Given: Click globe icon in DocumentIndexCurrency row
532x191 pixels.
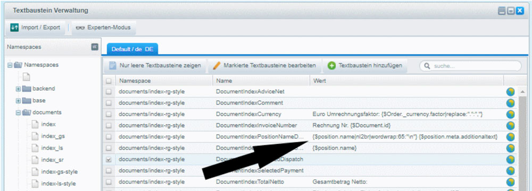Looking at the screenshot, I should (x=510, y=115).
